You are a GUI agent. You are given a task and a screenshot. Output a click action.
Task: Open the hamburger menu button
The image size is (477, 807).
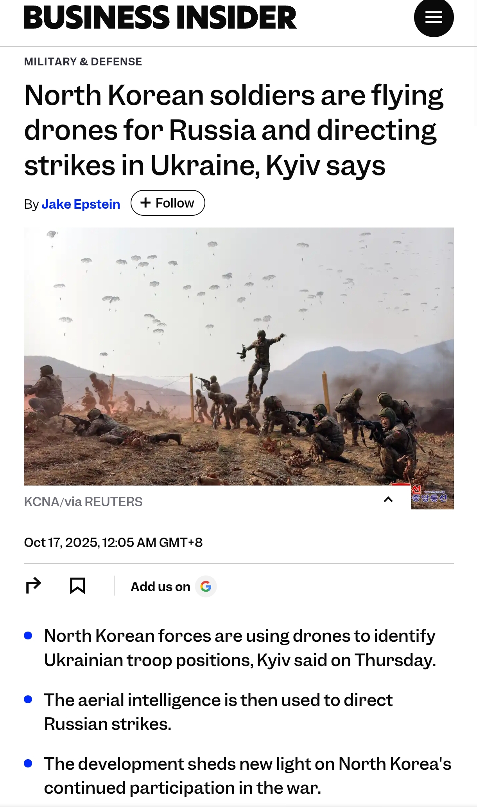(x=434, y=18)
